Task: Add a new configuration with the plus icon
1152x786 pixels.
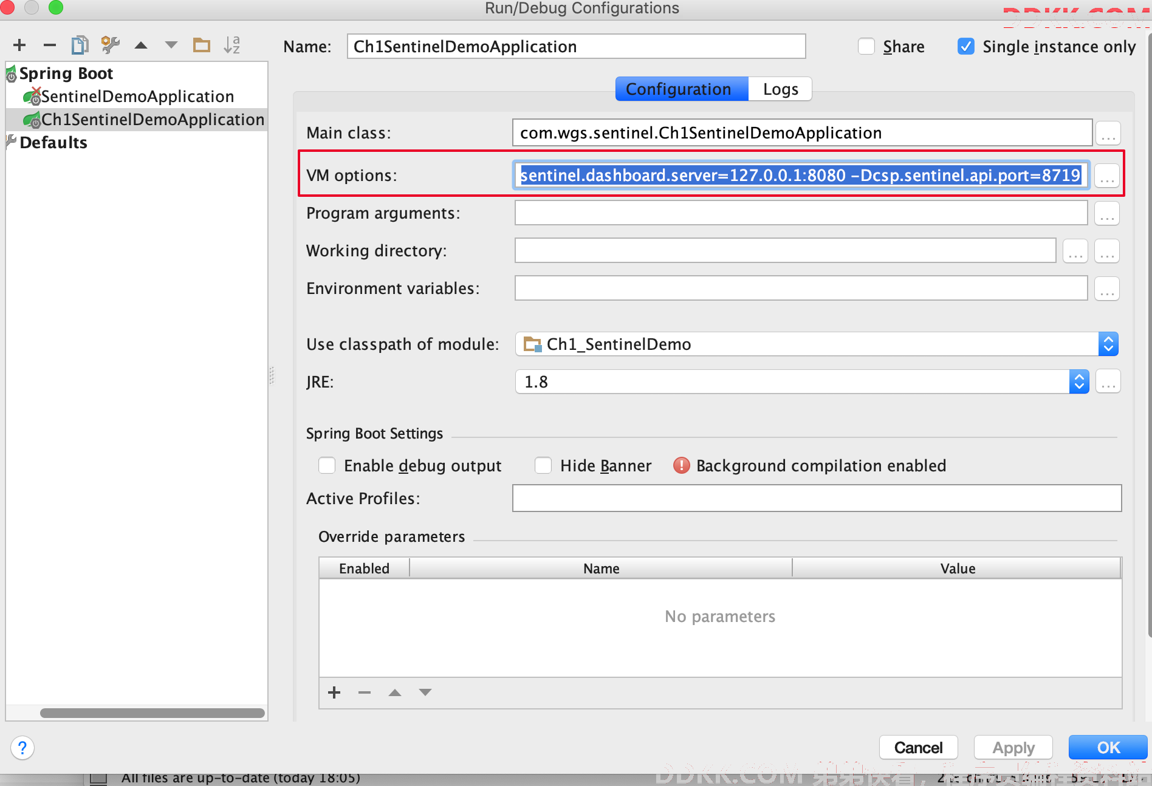Action: (19, 45)
